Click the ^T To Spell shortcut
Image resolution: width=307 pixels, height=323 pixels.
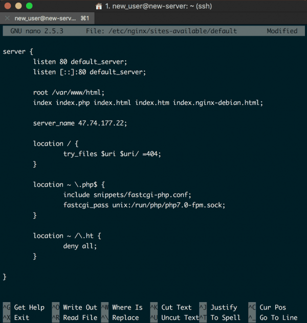pyautogui.click(x=220, y=318)
